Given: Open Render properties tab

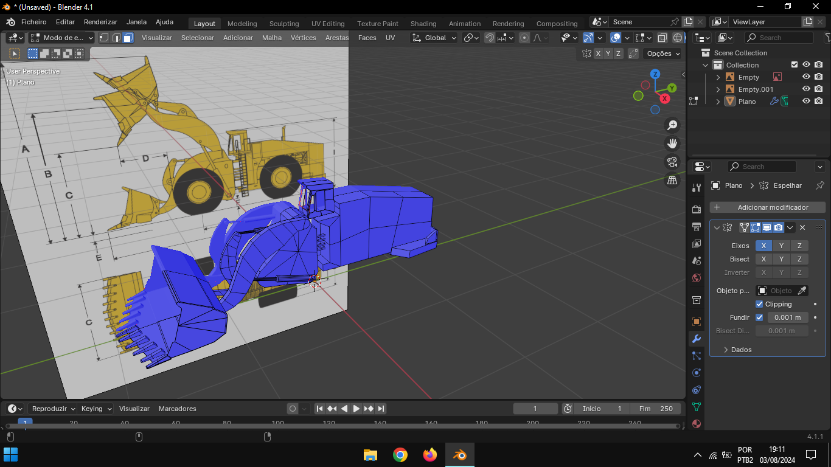Looking at the screenshot, I should tap(697, 210).
